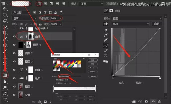
Task: Open tool preset picker arrow
Action: (7, 4)
